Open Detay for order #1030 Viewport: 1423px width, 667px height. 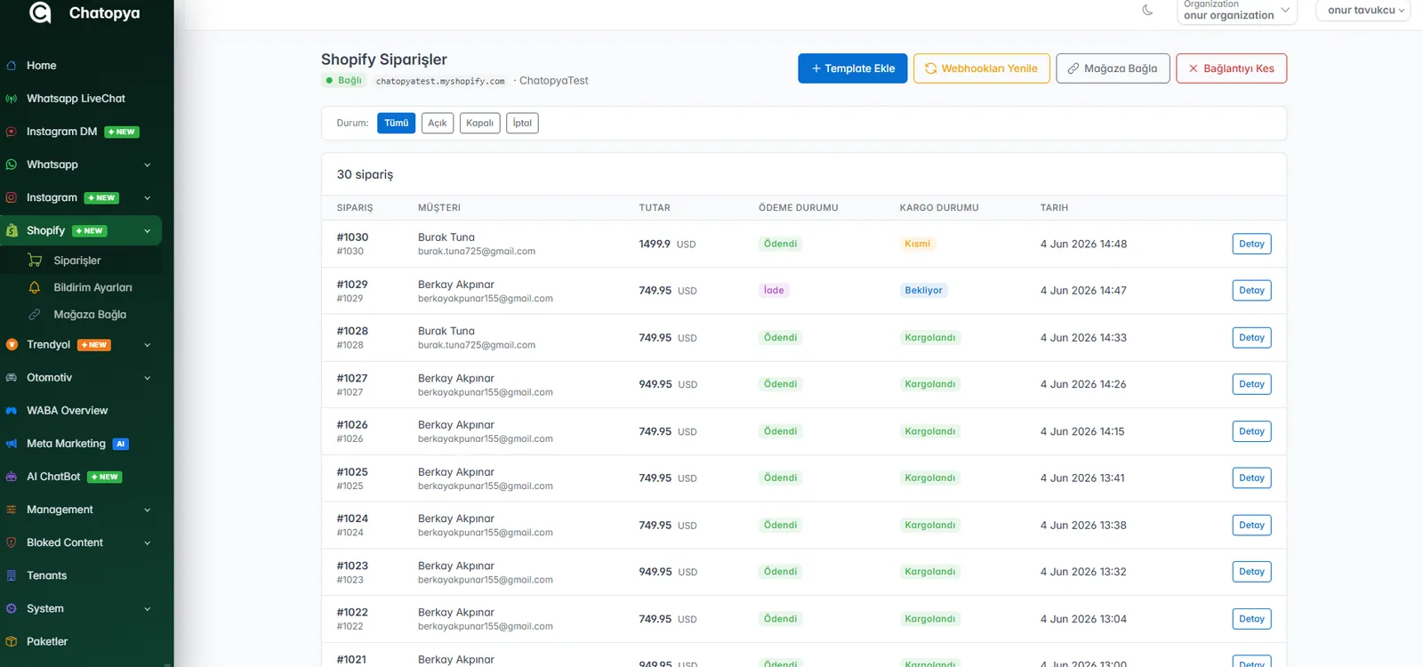(x=1251, y=244)
